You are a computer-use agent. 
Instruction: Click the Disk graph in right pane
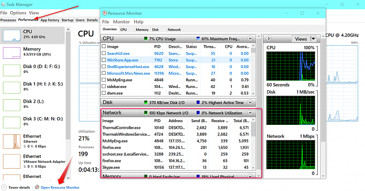pyautogui.click(x=291, y=110)
